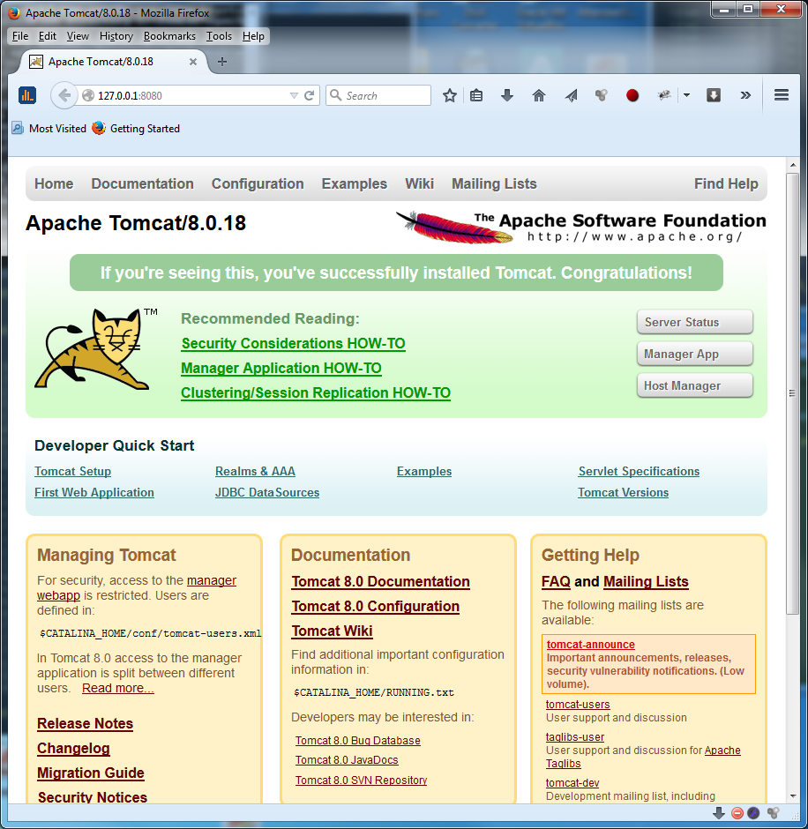
Task: Open the Firefox home page icon
Action: click(539, 95)
